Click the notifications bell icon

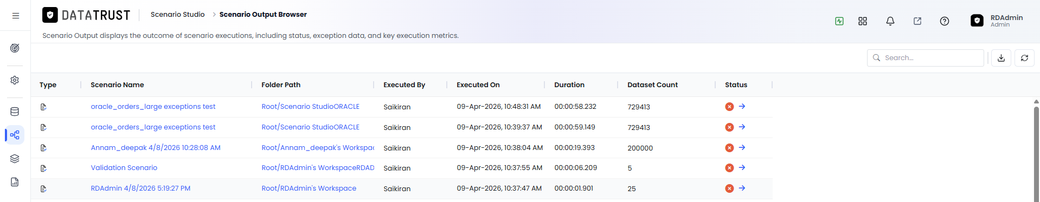point(890,21)
